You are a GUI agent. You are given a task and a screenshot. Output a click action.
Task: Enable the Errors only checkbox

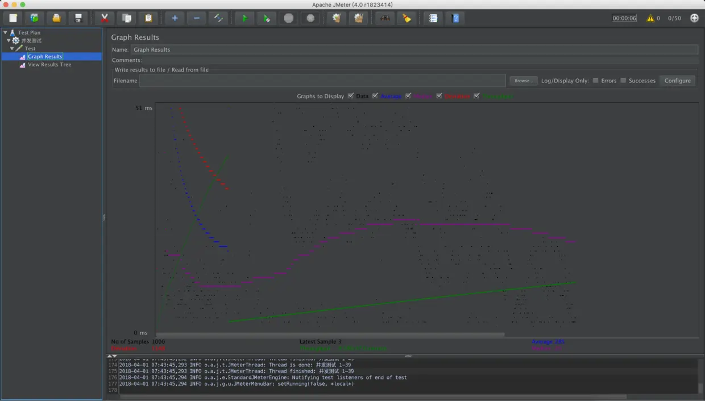coord(595,81)
